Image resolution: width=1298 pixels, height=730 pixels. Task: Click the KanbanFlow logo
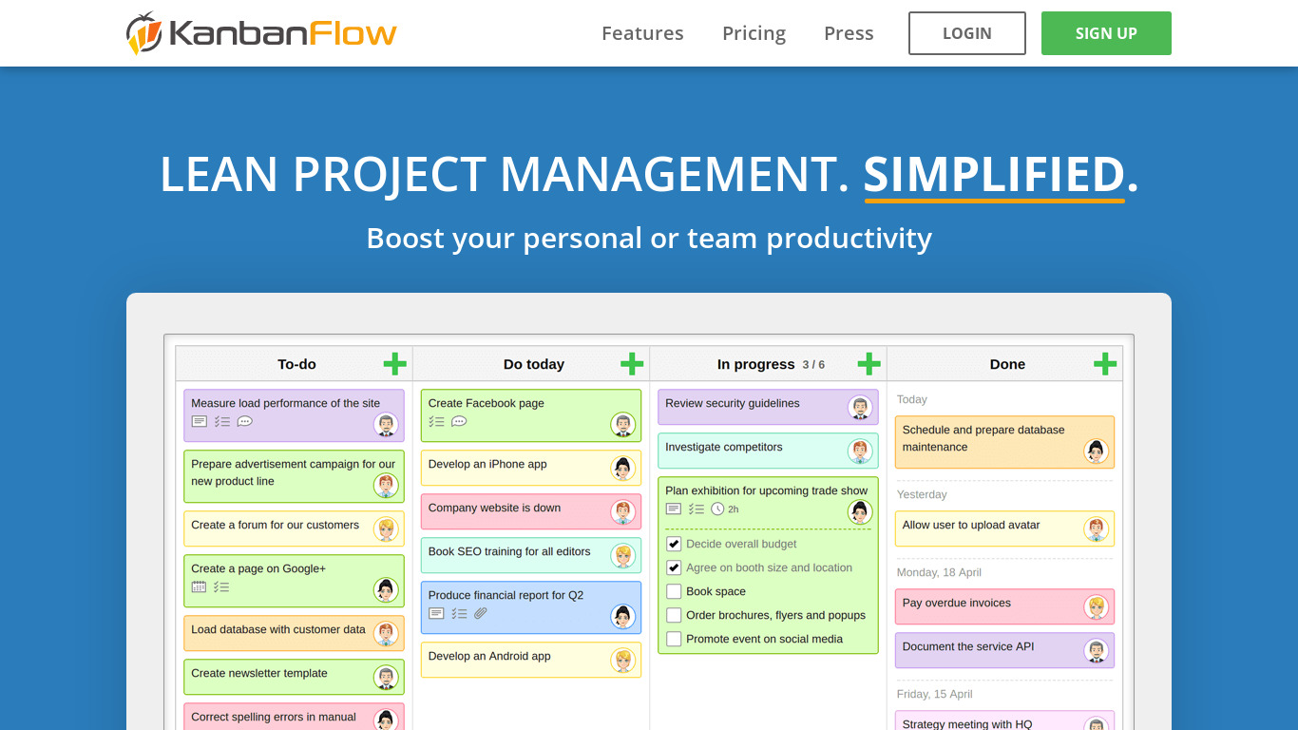tap(261, 33)
